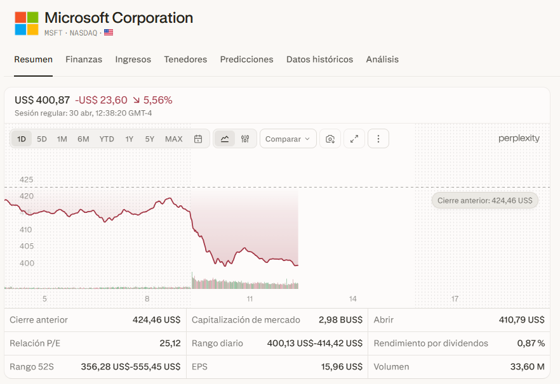The height and width of the screenshot is (384, 560).
Task: Go to the Tenedores tab
Action: (185, 60)
